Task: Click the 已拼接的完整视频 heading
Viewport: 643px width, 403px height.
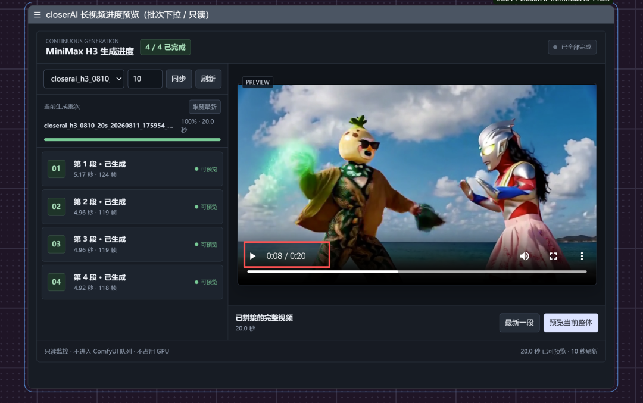Action: pos(264,318)
